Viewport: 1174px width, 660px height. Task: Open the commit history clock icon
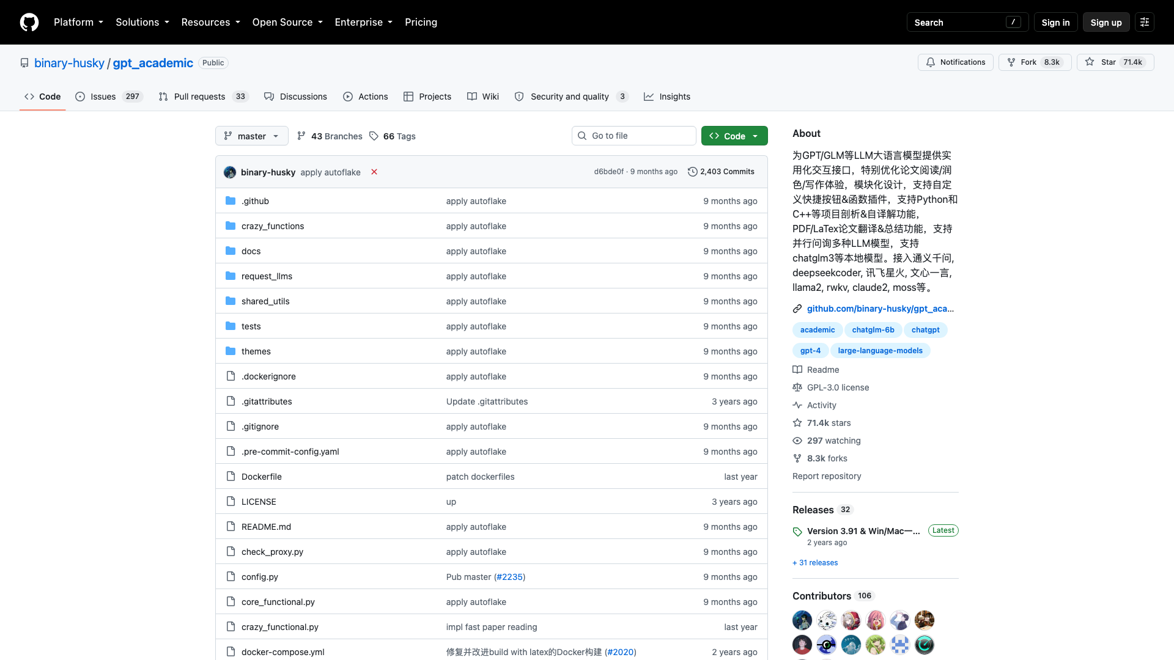pyautogui.click(x=693, y=172)
